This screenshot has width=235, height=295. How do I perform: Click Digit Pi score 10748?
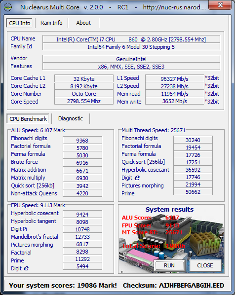pos(82,229)
